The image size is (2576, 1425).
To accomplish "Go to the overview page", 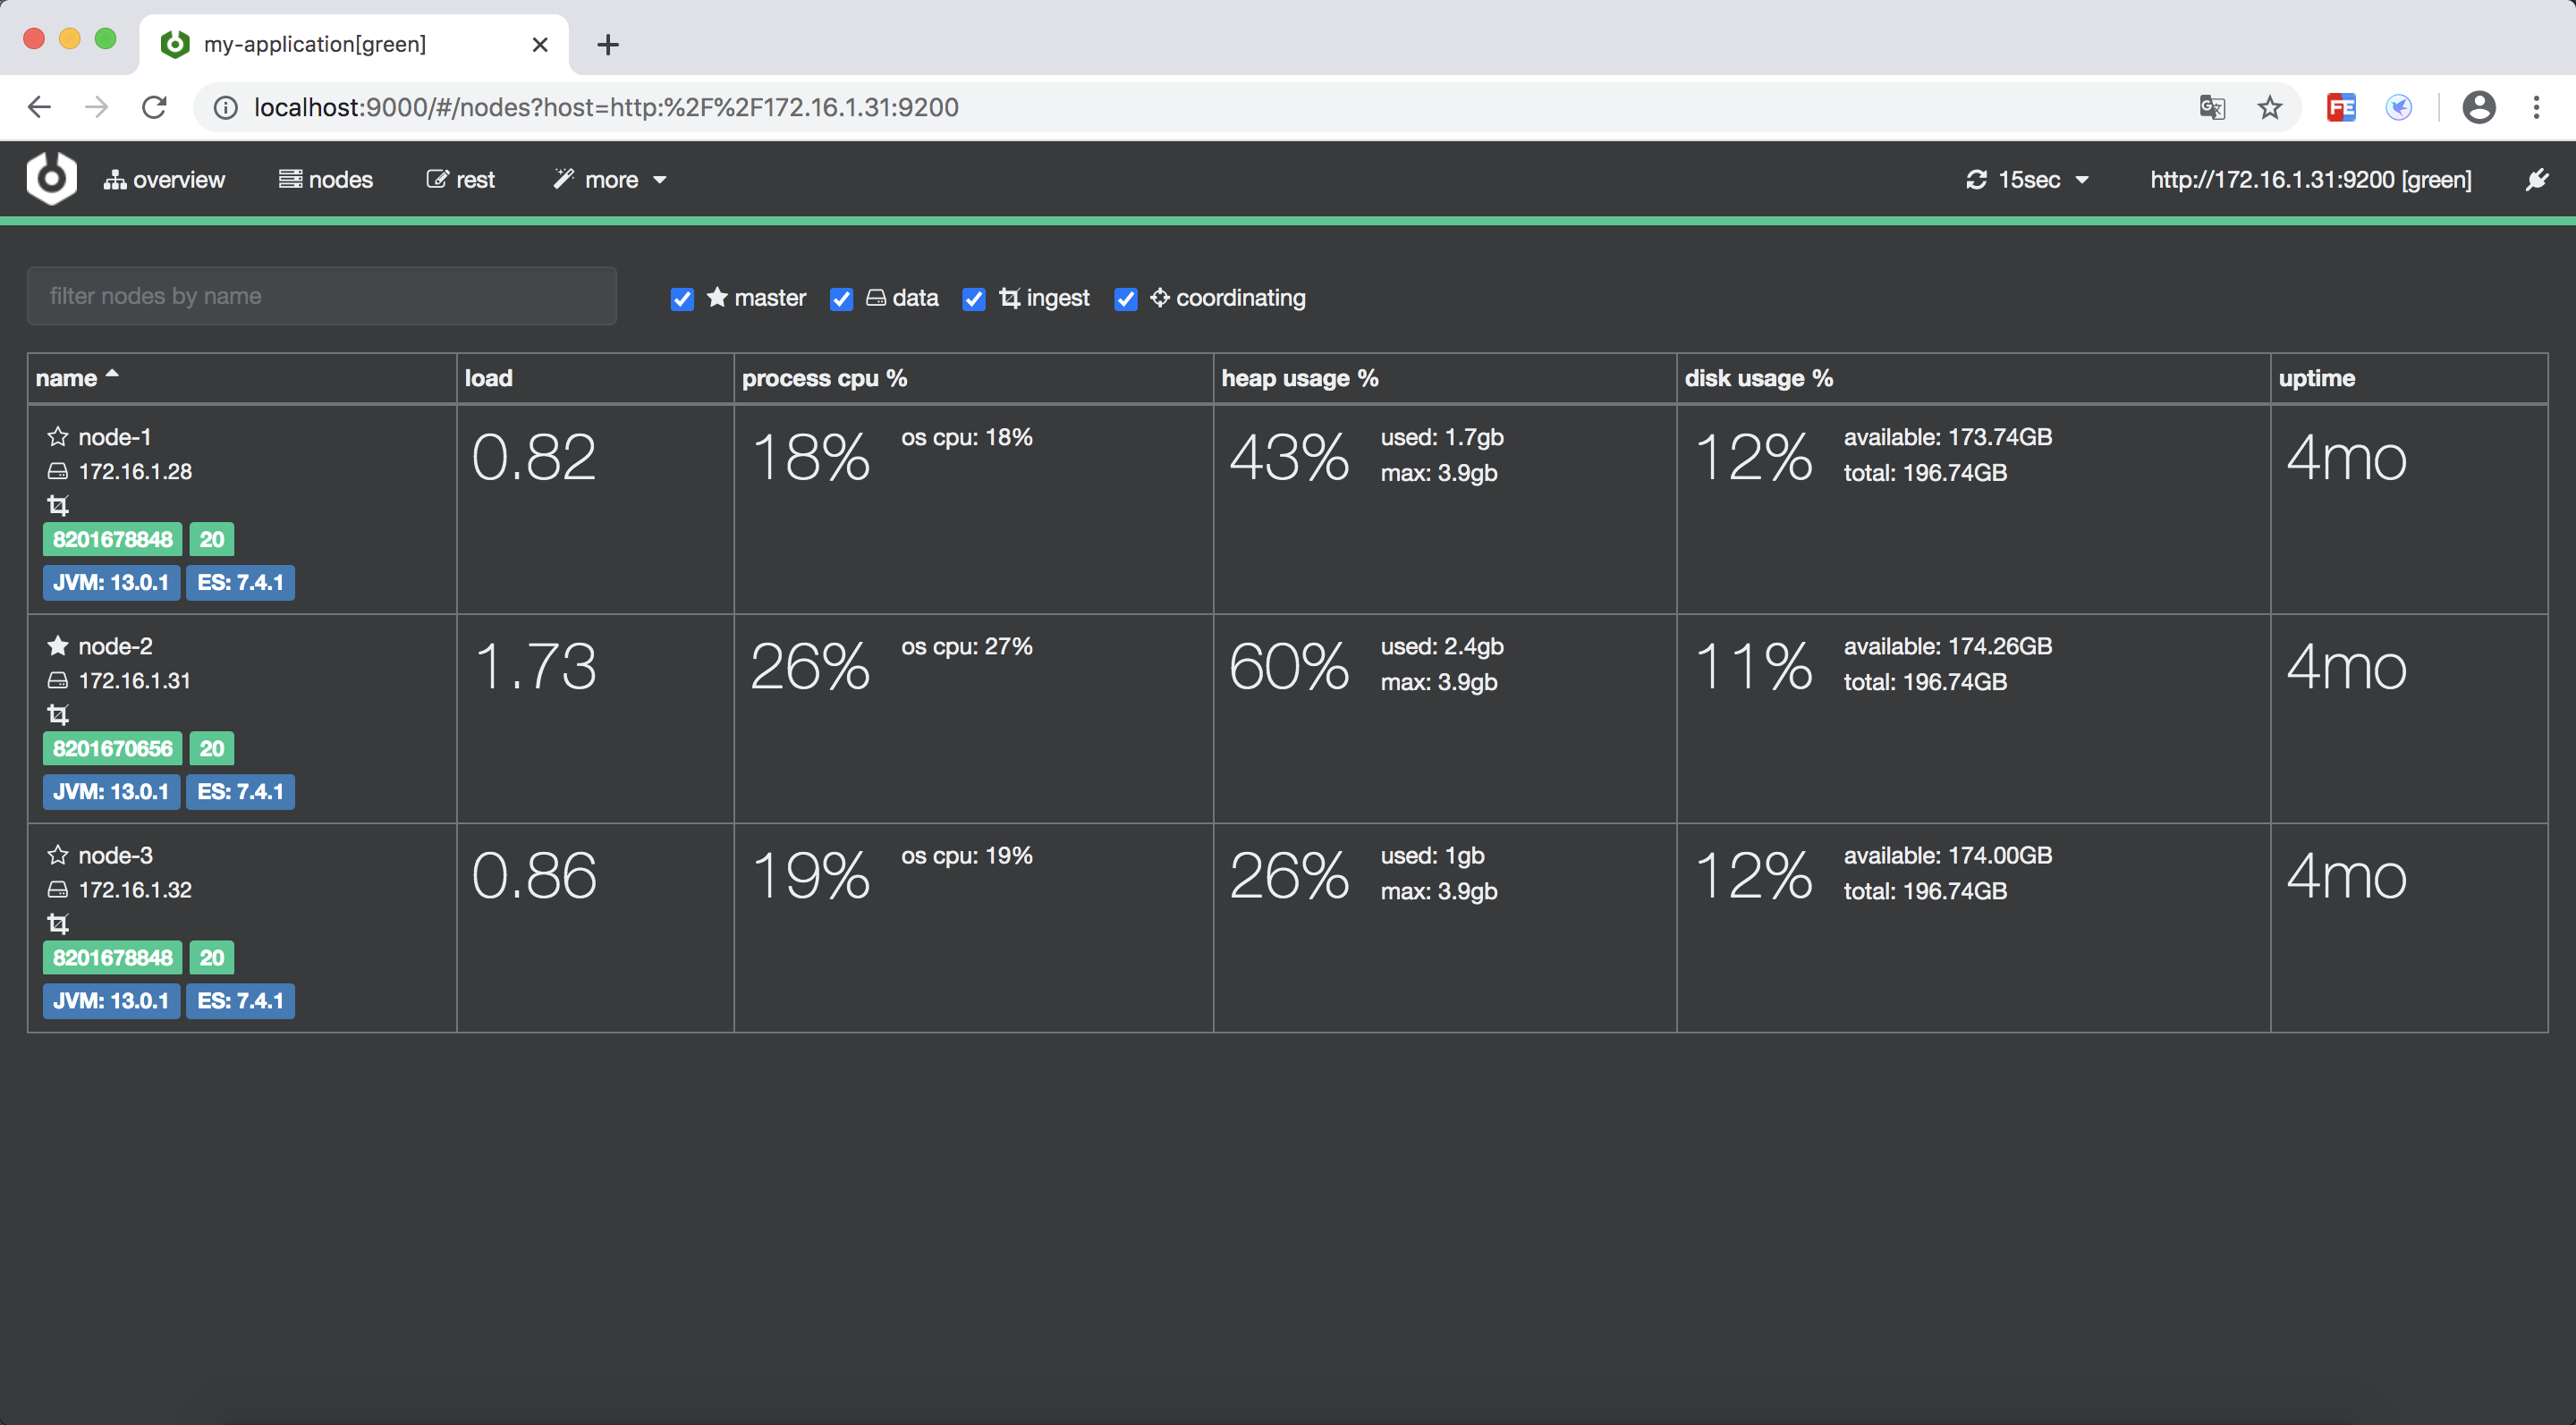I will pos(165,180).
